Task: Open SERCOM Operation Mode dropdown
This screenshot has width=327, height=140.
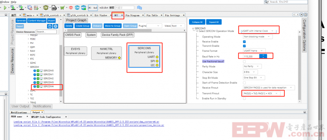Action: 258,31
